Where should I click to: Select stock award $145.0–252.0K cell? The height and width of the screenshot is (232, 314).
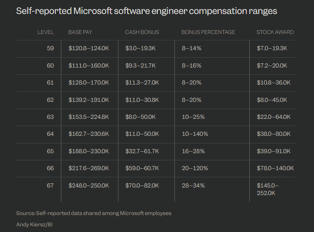pyautogui.click(x=267, y=189)
